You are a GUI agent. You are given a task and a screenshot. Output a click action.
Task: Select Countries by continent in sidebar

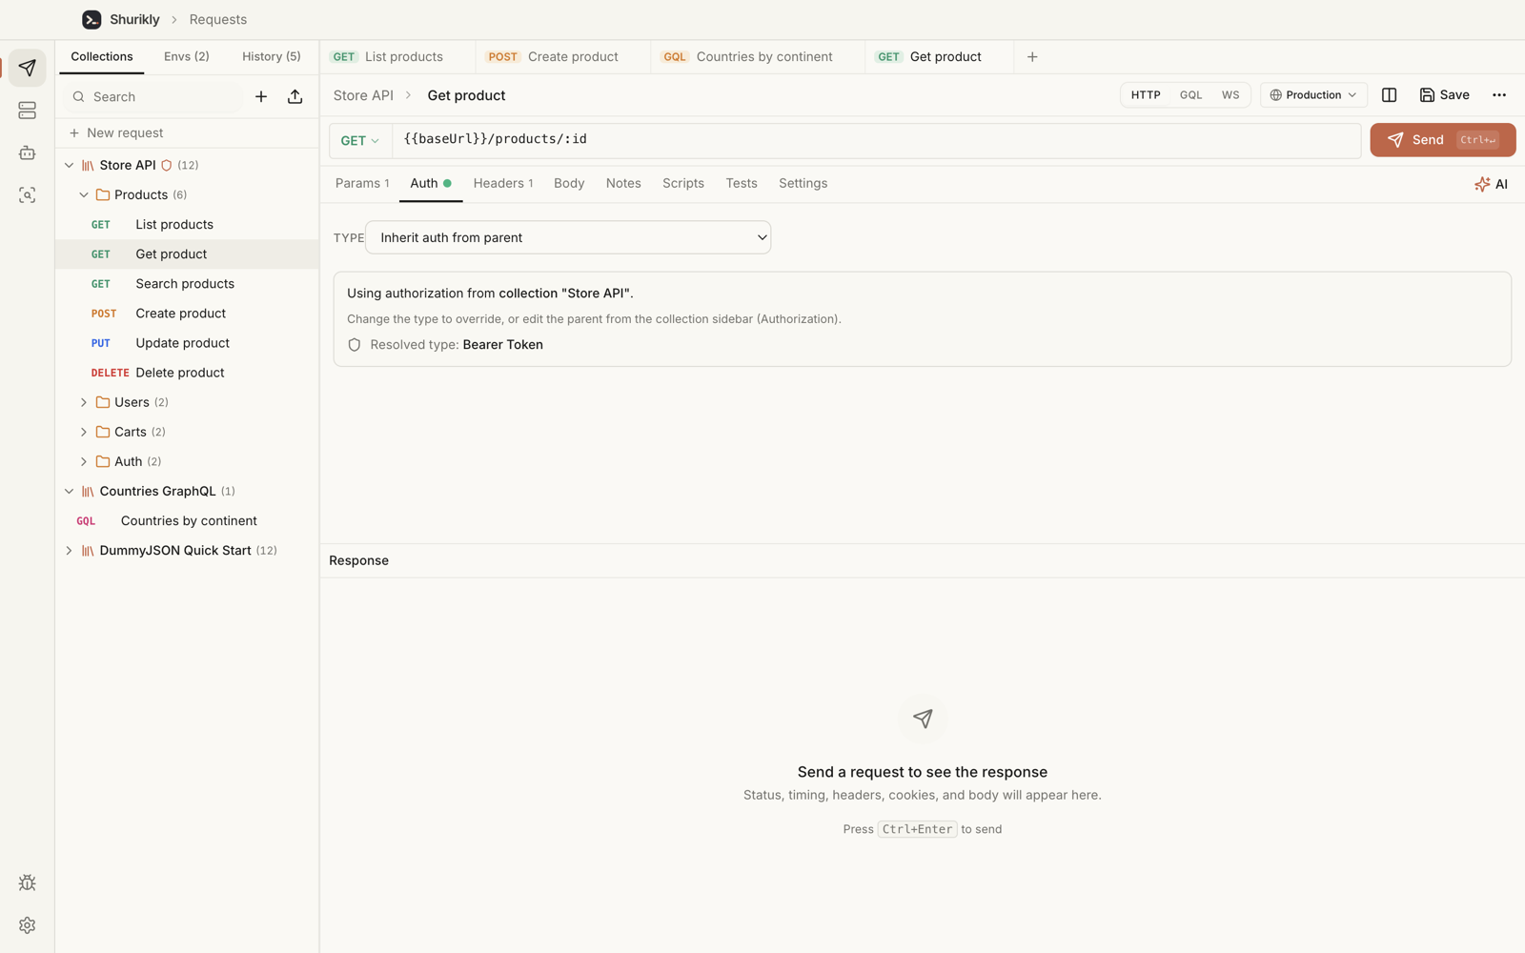coord(187,521)
